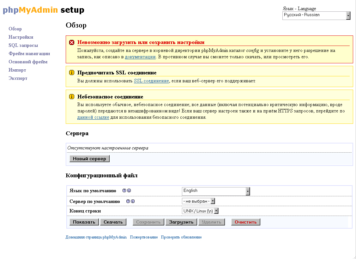Open Настройки in the sidebar menu
Image resolution: width=356 pixels, height=259 pixels.
[21, 37]
